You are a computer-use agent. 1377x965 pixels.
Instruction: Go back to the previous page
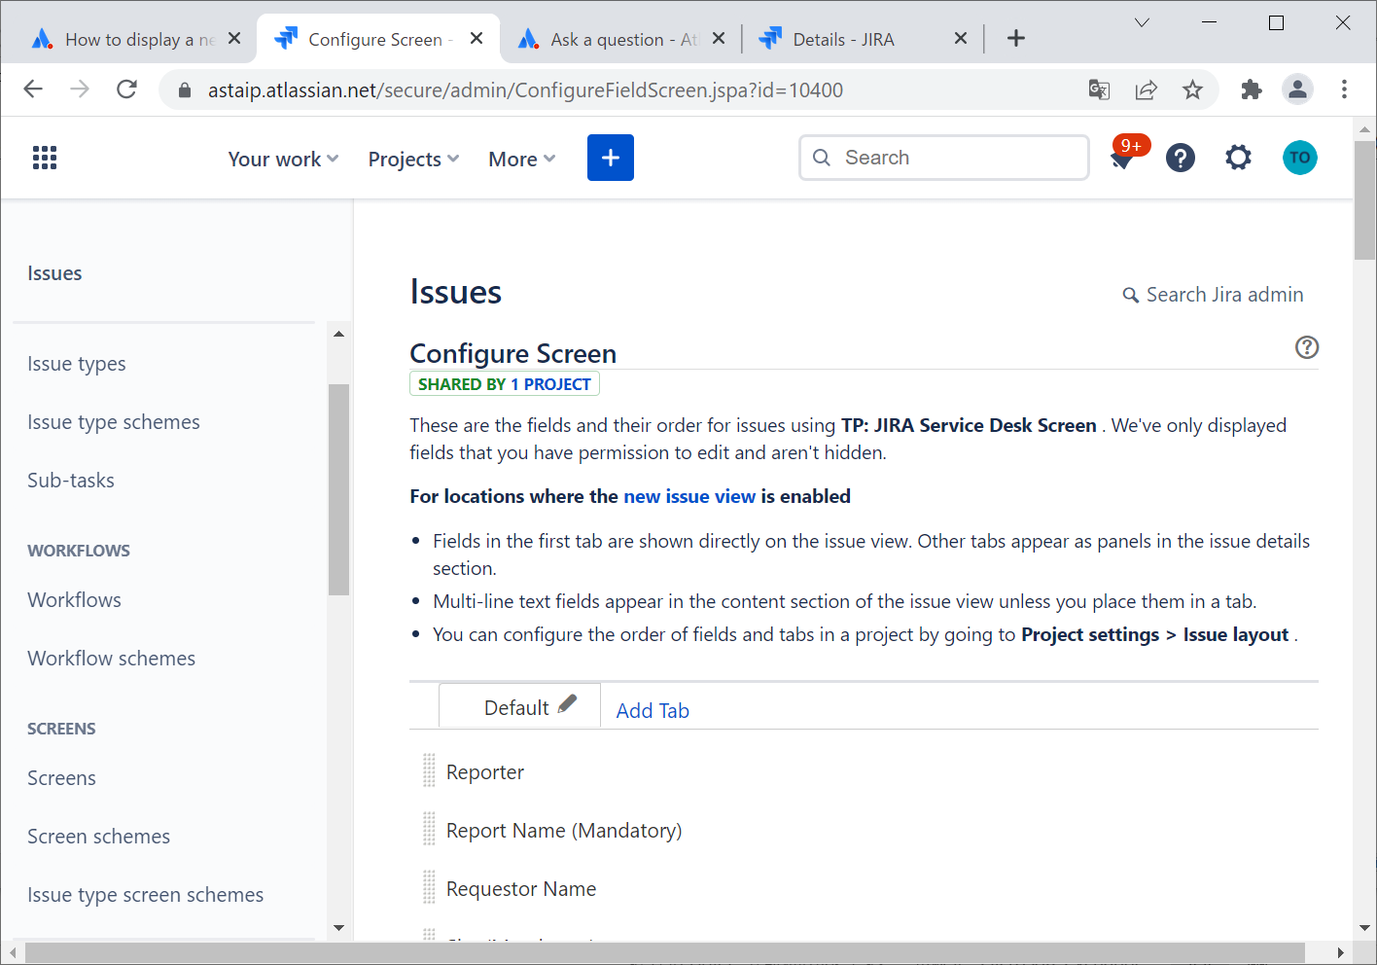coord(33,89)
